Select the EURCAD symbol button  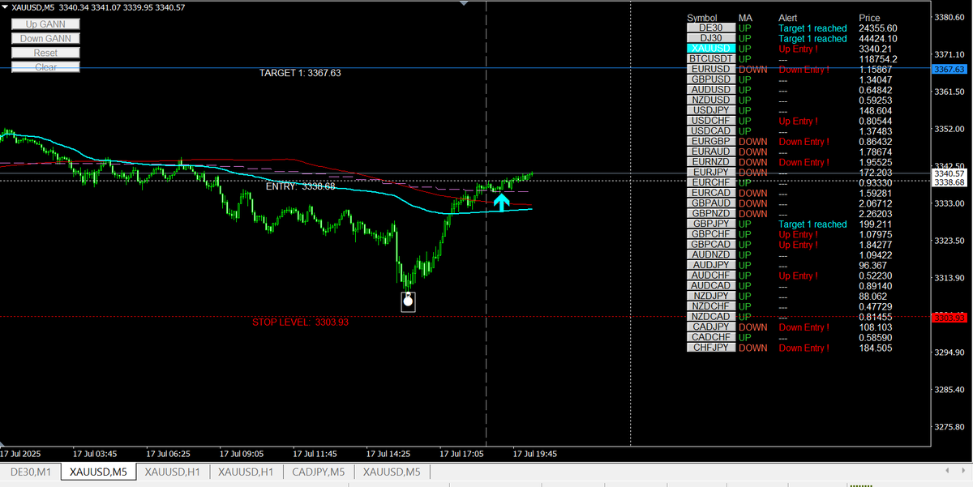[711, 193]
